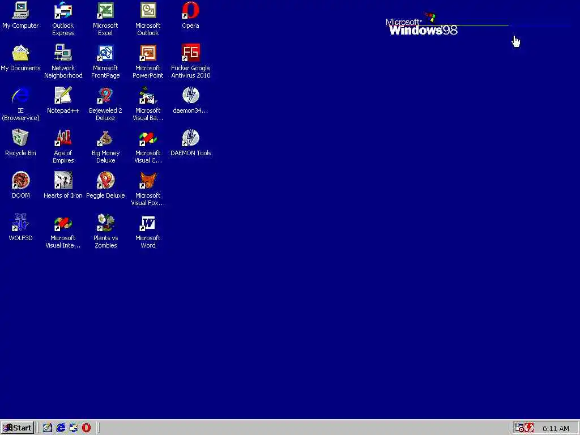
Task: Click the Windows 98 channel bar logo
Action: (x=421, y=25)
